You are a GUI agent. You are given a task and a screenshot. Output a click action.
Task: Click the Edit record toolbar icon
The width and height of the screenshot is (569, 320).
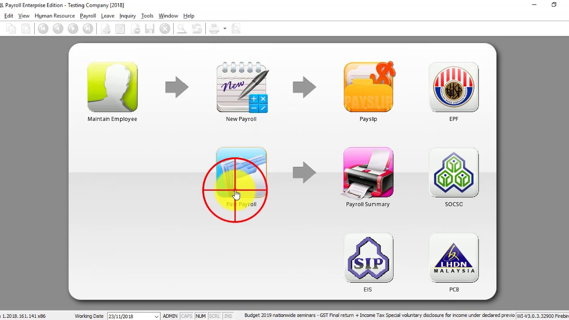tap(120, 29)
